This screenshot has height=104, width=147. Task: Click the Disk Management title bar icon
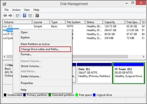click(x=4, y=4)
